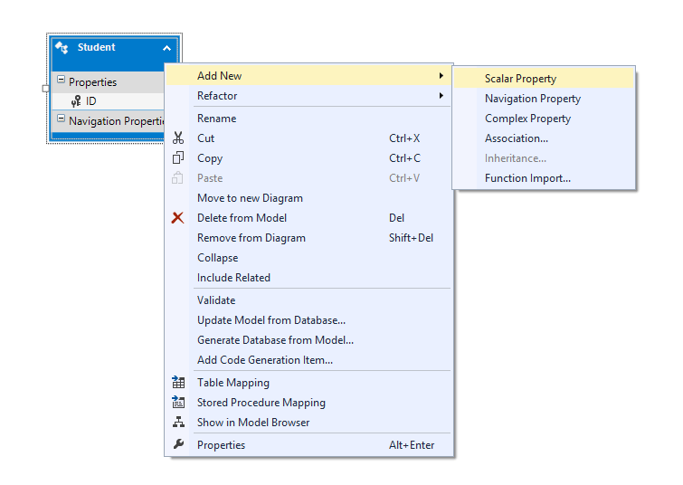Open the Refactor menu entry
This screenshot has height=485, width=683.
[308, 95]
